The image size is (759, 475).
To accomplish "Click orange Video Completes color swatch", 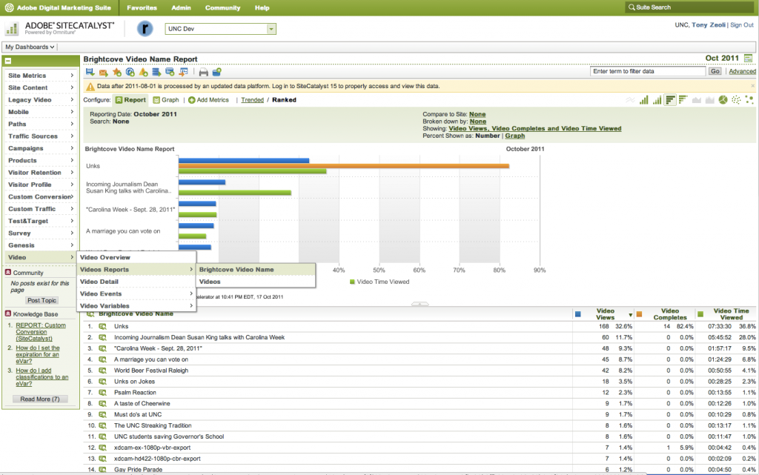I will pyautogui.click(x=639, y=314).
